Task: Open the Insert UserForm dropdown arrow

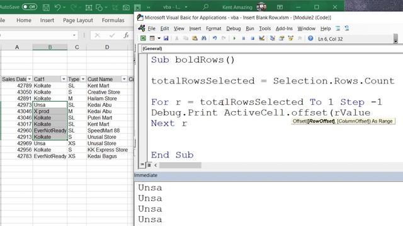Action: coord(159,38)
